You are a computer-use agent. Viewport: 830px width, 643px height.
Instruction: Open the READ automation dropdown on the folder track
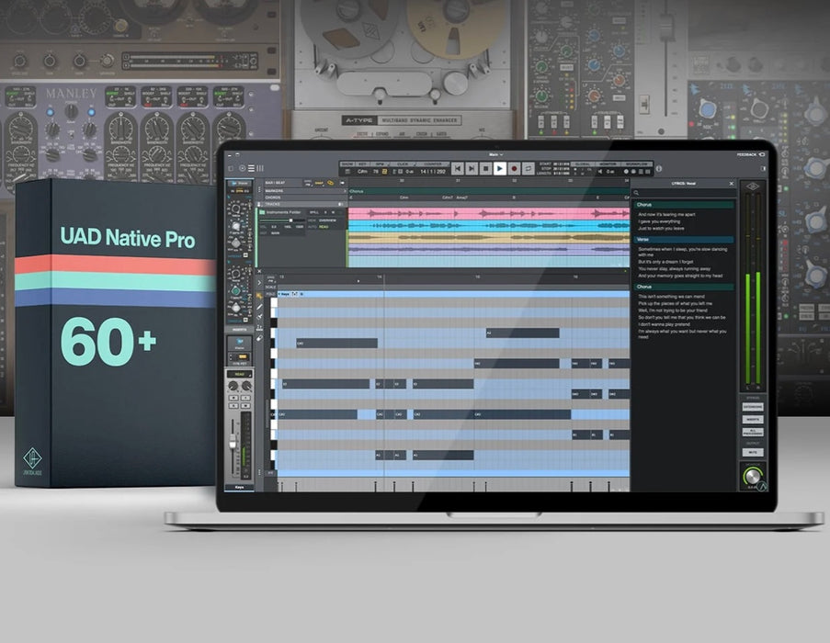tap(324, 227)
